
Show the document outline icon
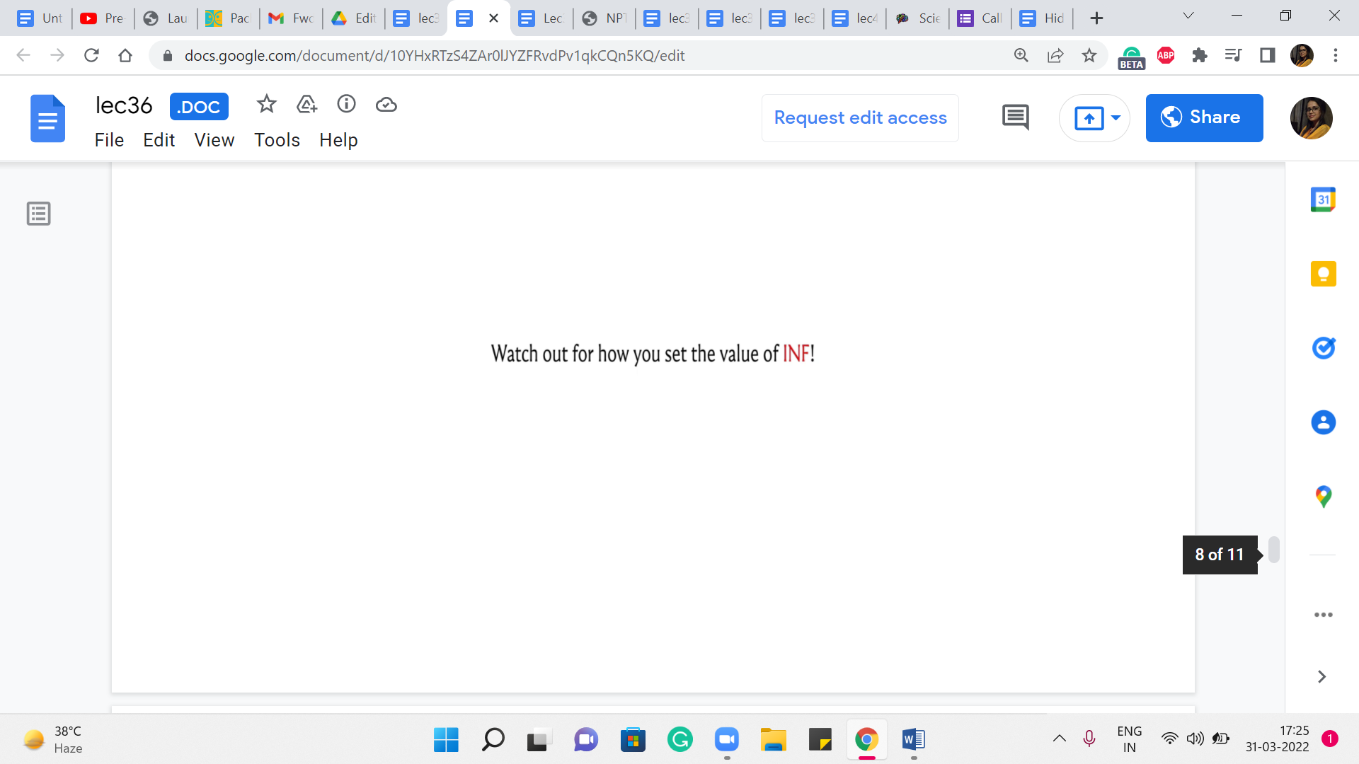(x=39, y=214)
